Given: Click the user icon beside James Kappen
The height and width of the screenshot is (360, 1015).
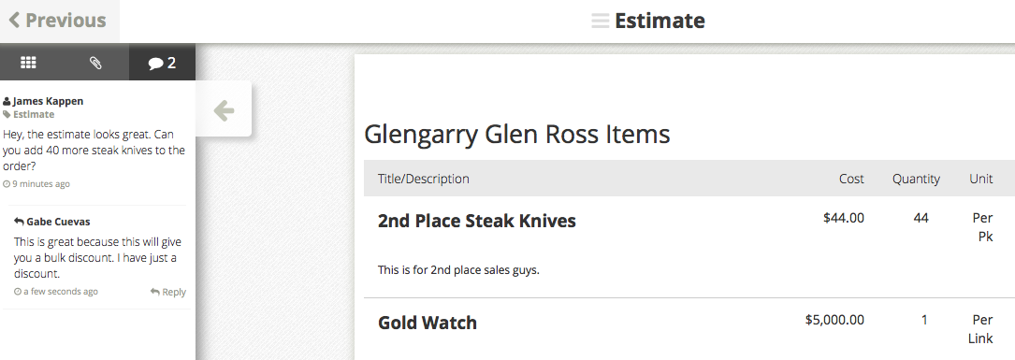Looking at the screenshot, I should tap(7, 101).
